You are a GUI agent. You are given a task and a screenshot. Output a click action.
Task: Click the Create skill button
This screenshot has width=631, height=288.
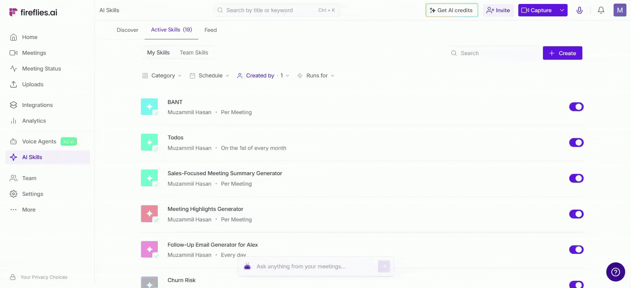(x=563, y=53)
